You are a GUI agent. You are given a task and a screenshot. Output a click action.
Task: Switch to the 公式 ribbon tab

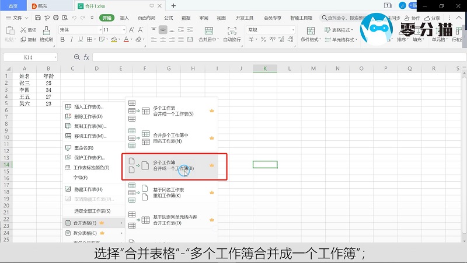(168, 18)
